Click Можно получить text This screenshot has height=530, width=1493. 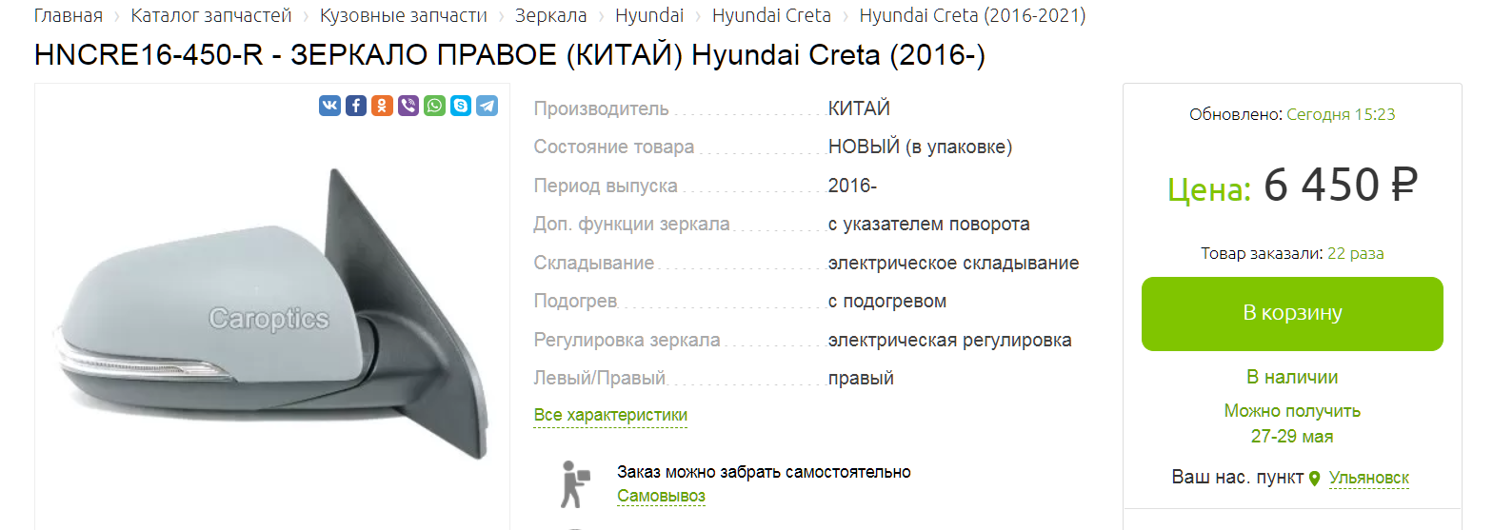[1292, 411]
